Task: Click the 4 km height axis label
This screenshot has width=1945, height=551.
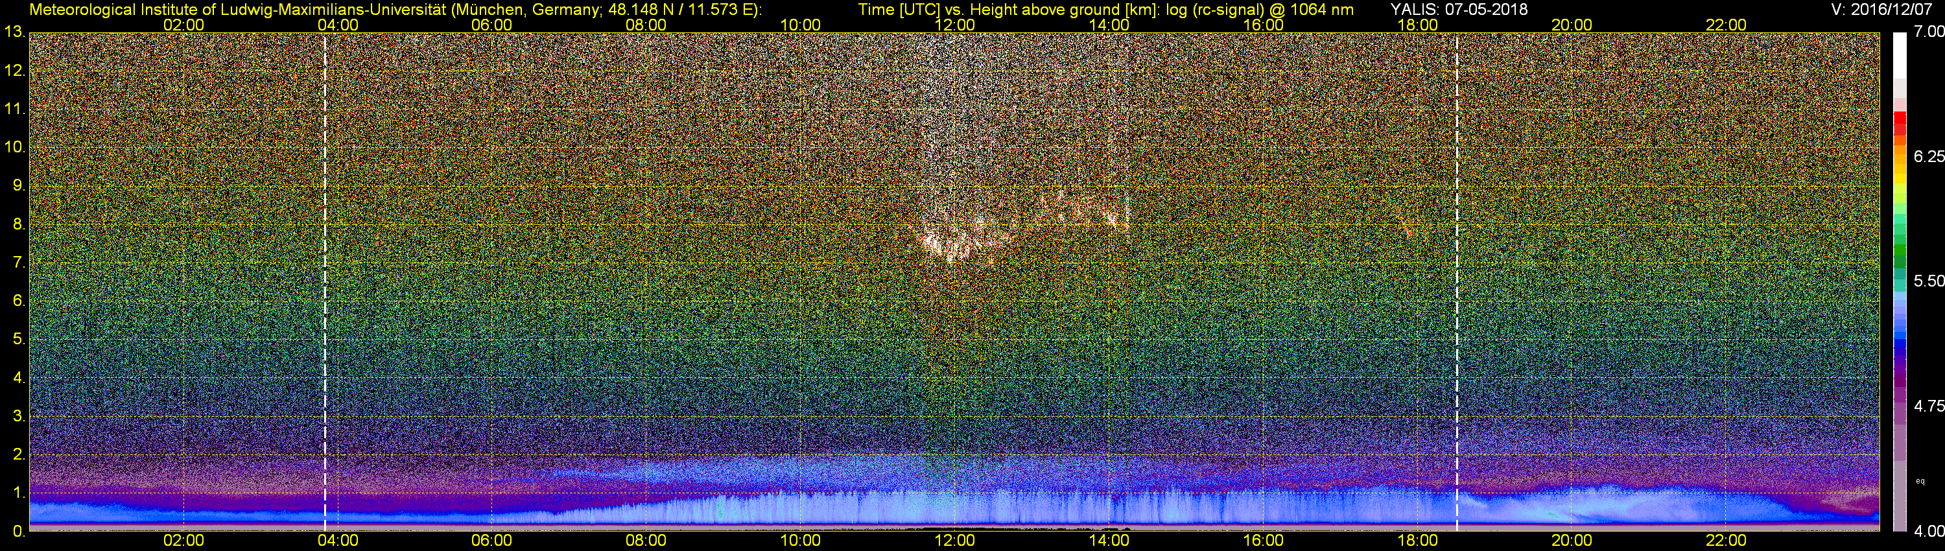Action: [18, 377]
